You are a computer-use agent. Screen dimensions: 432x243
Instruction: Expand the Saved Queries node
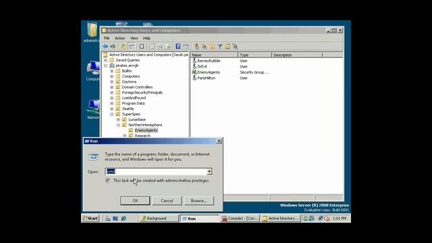click(105, 60)
